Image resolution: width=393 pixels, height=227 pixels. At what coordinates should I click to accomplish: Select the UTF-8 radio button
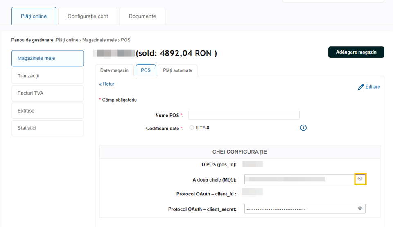pyautogui.click(x=192, y=128)
